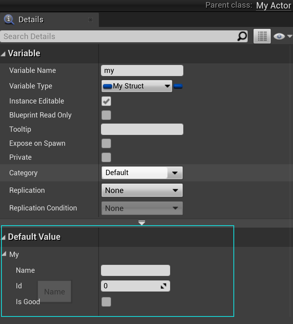Viewport: 293px width, 324px height.
Task: Collapse the My struct under Default Value
Action: (x=4, y=253)
